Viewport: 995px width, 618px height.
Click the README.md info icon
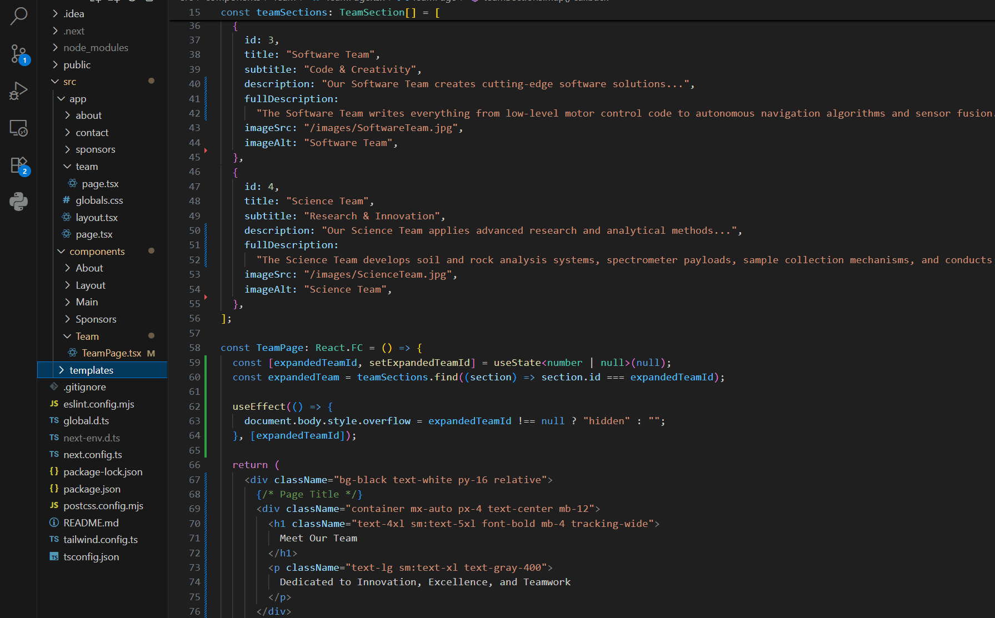pos(54,522)
